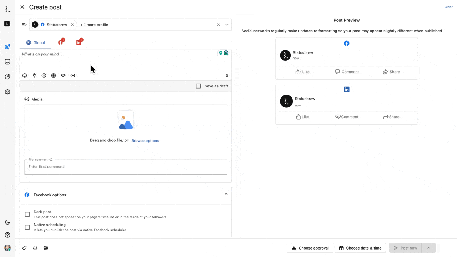The image size is (457, 257).
Task: Open the Settings gear icon
Action: tap(7, 92)
